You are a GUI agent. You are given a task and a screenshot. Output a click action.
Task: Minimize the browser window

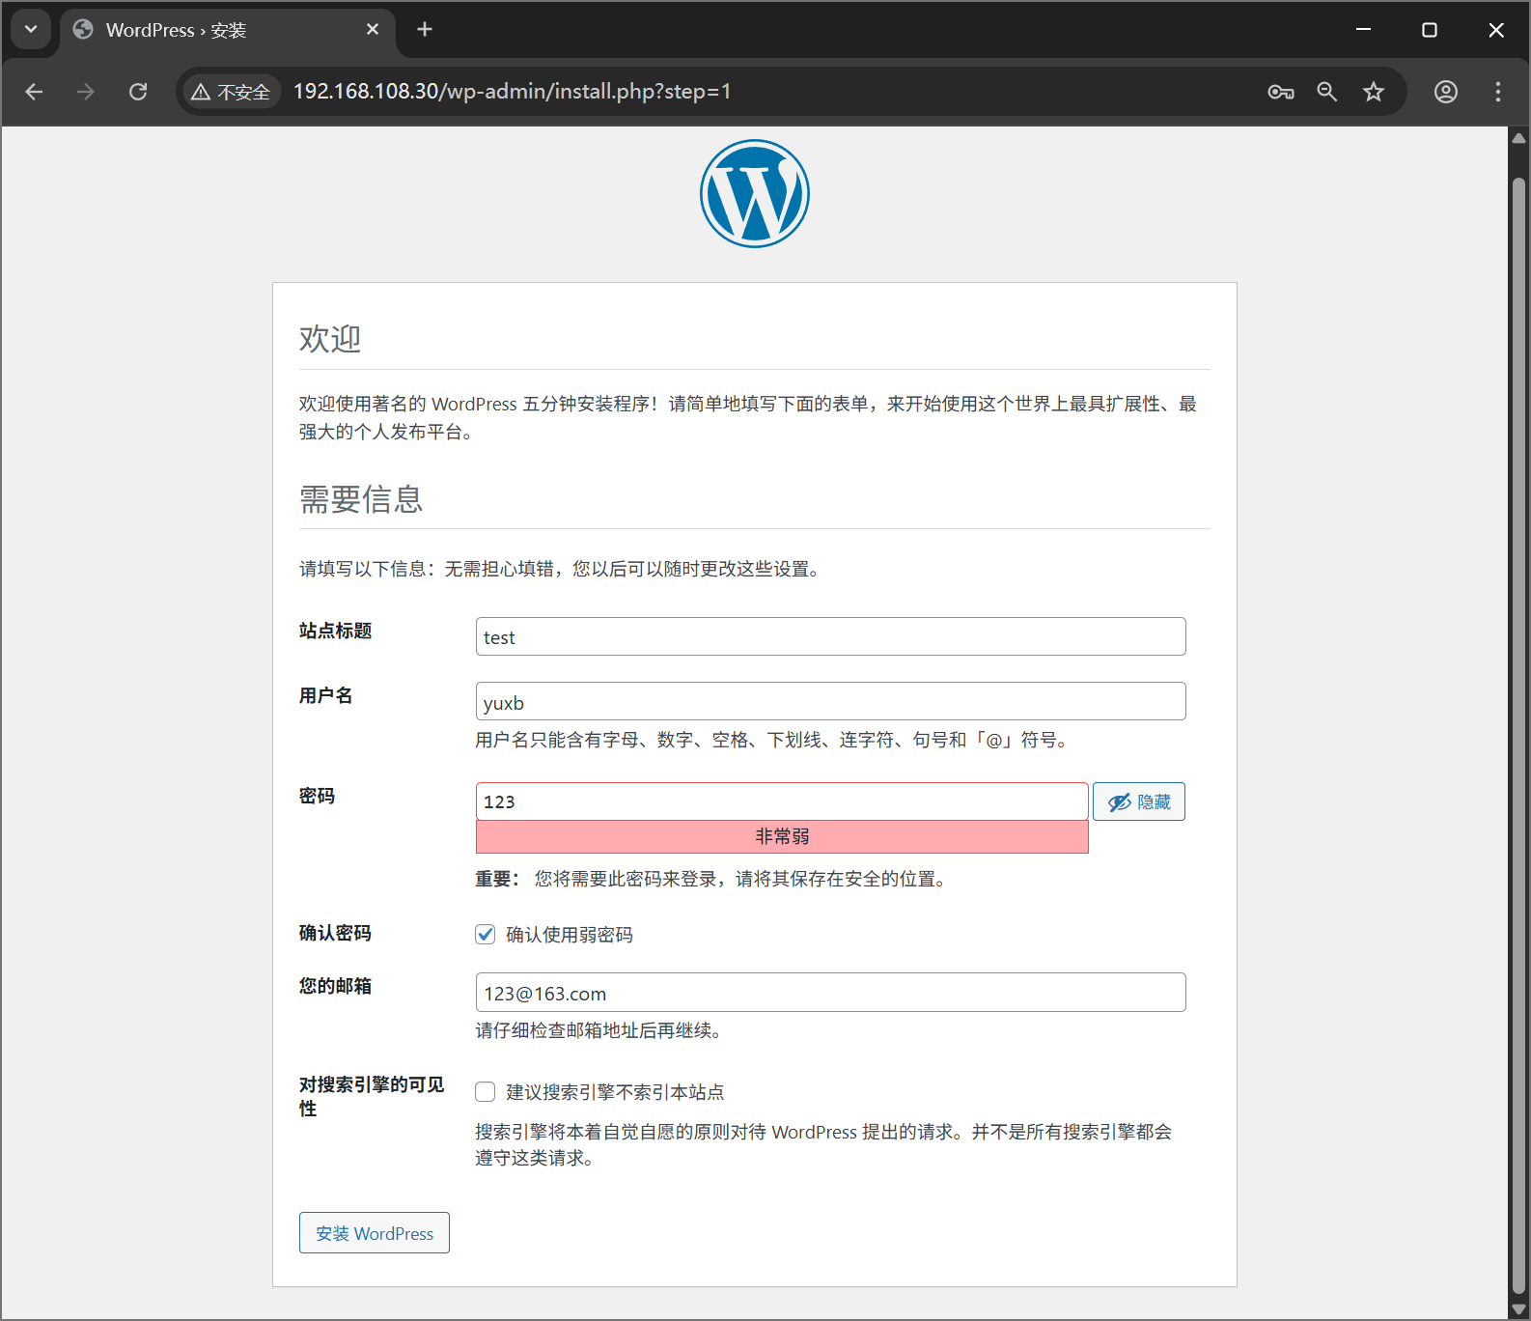pos(1363,29)
